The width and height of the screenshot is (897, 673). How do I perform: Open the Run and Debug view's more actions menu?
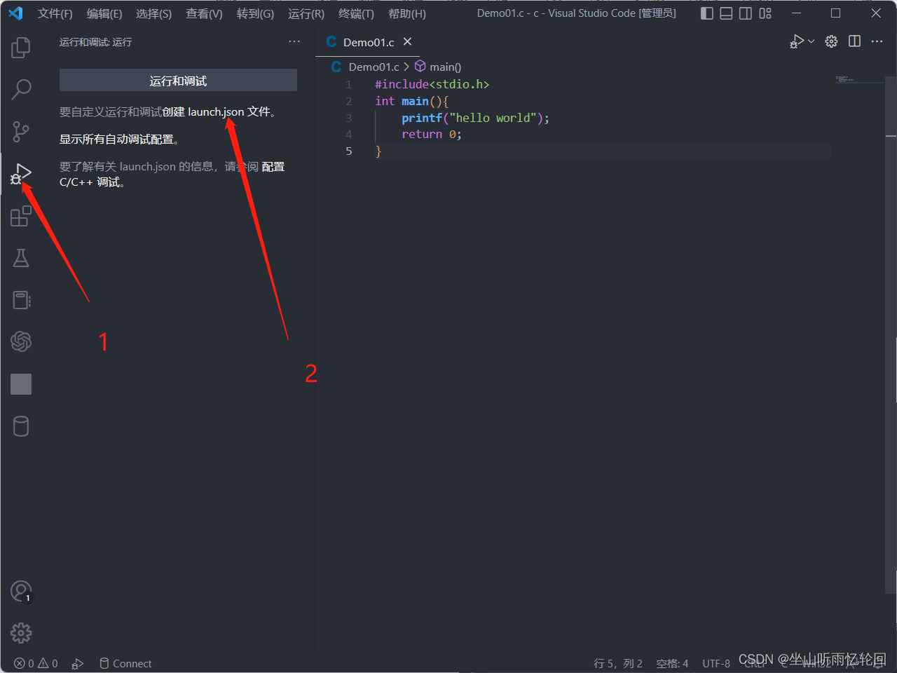tap(294, 41)
